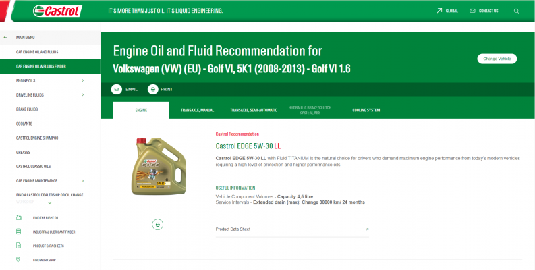Image resolution: width=535 pixels, height=270 pixels.
Task: Click the Castrol logo in the header
Action: 57,11
